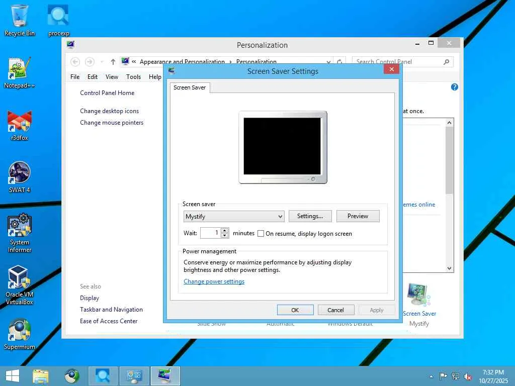Increase the Wait minutes spinner
Screen dimensions: 515x386
click(x=225, y=230)
